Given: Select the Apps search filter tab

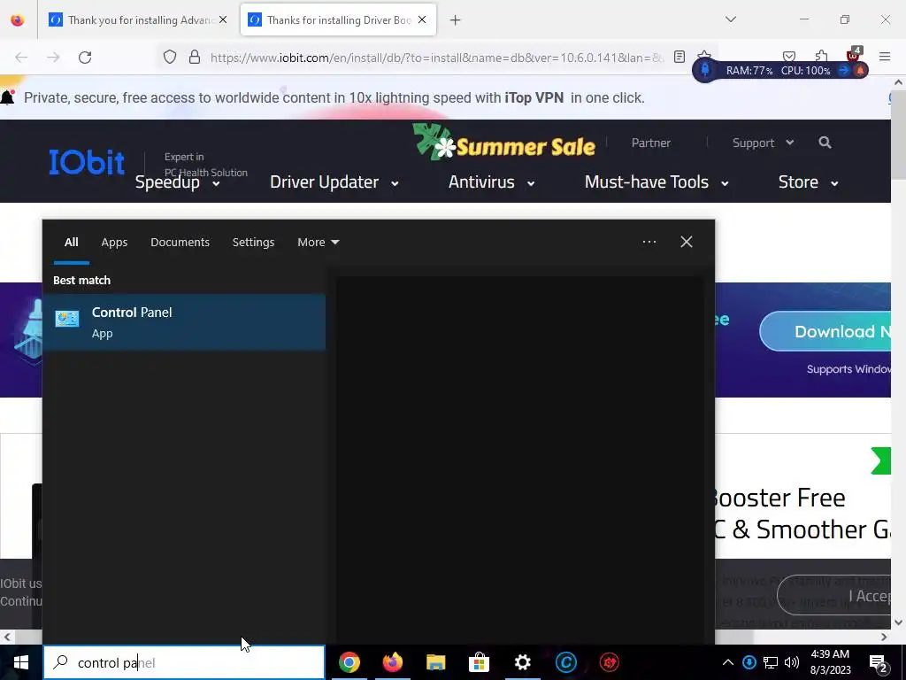Looking at the screenshot, I should tap(114, 243).
